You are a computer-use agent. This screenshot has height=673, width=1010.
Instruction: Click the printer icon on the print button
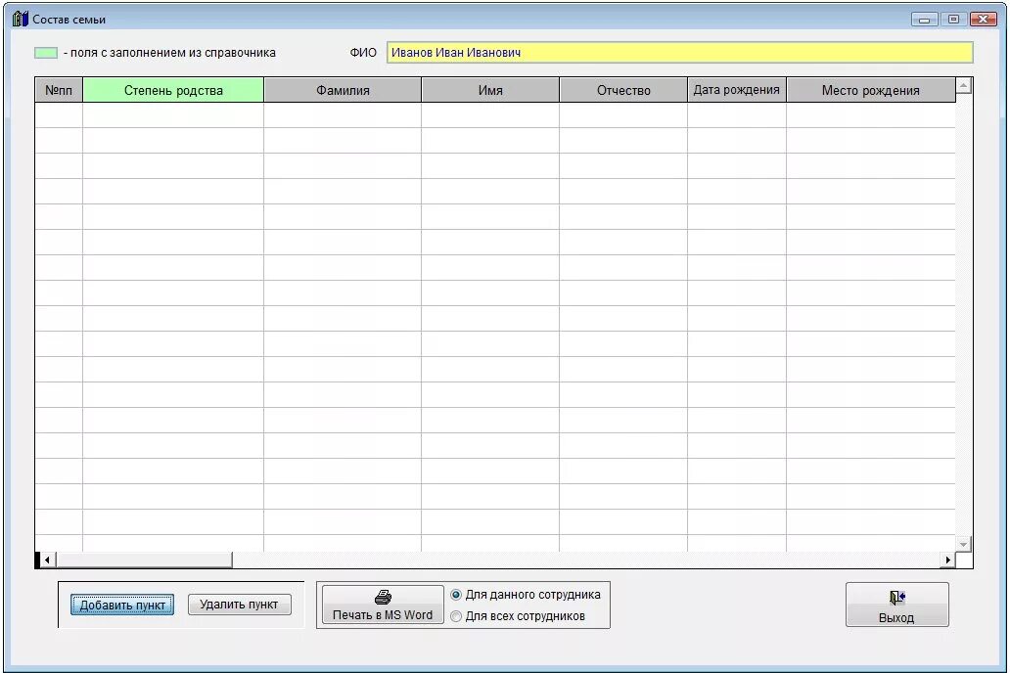(x=384, y=597)
